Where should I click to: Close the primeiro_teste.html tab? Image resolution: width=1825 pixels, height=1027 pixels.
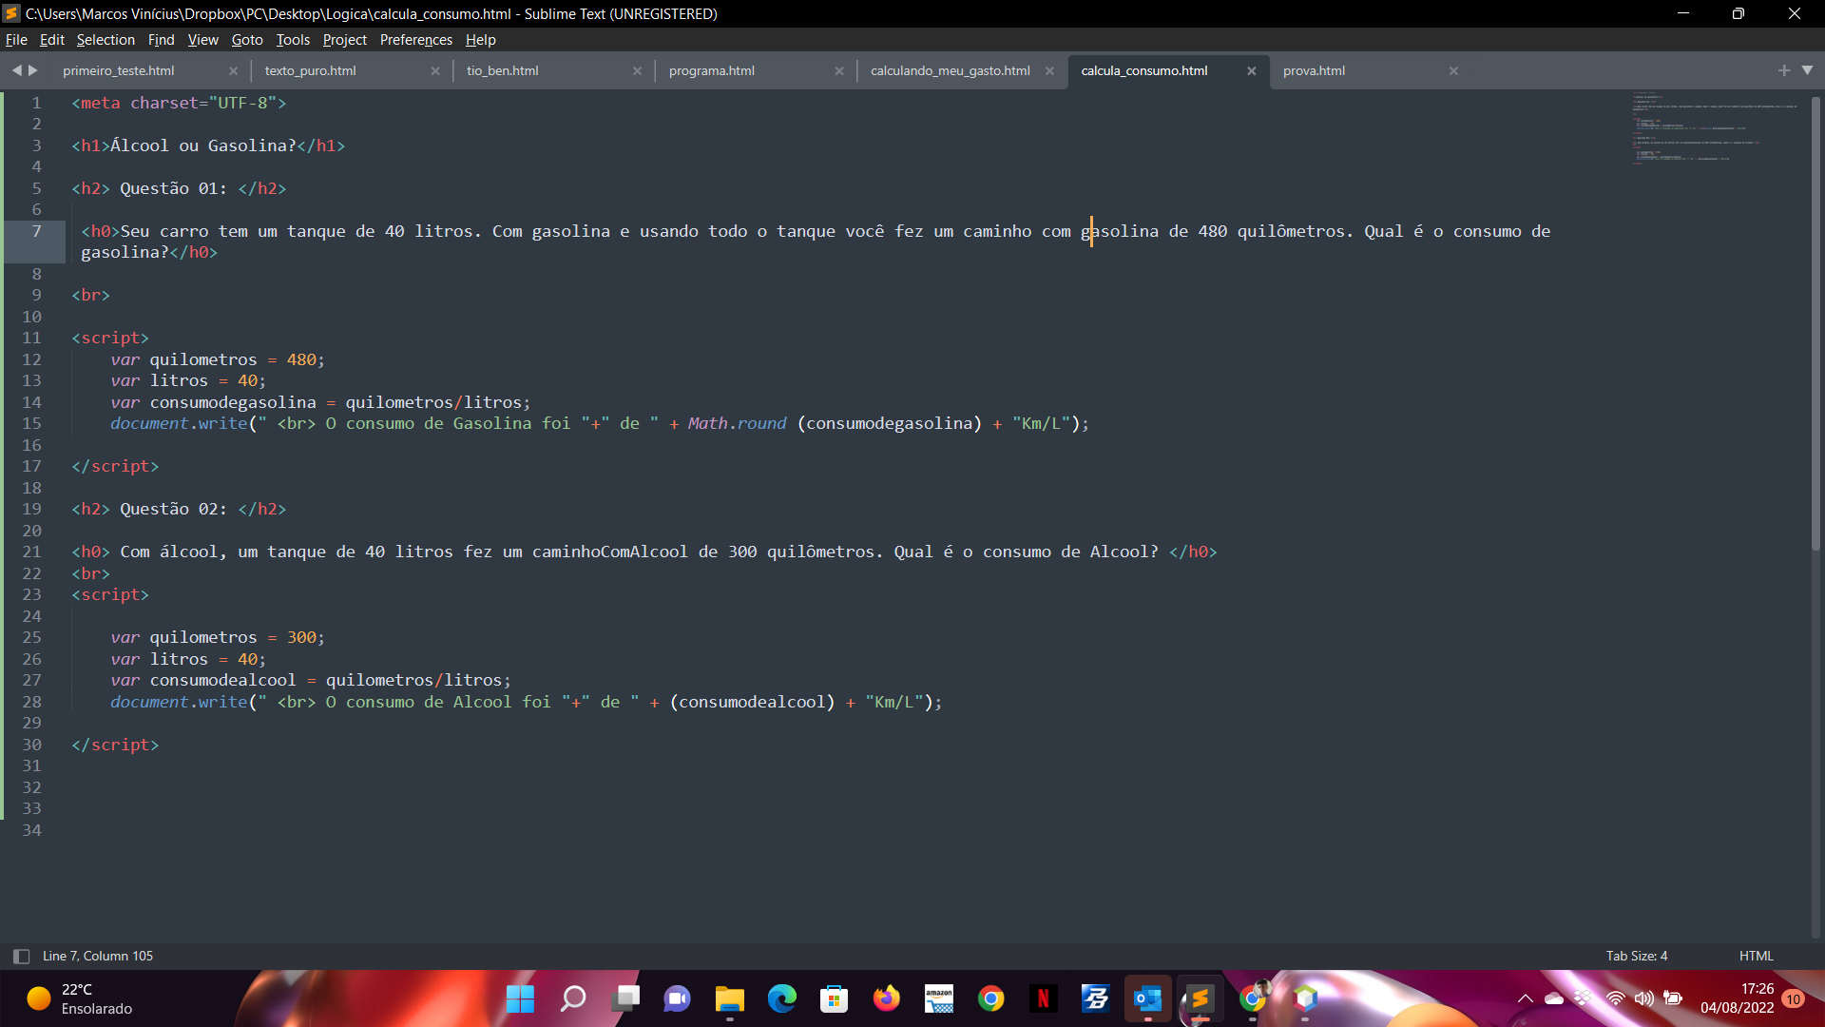pos(233,71)
